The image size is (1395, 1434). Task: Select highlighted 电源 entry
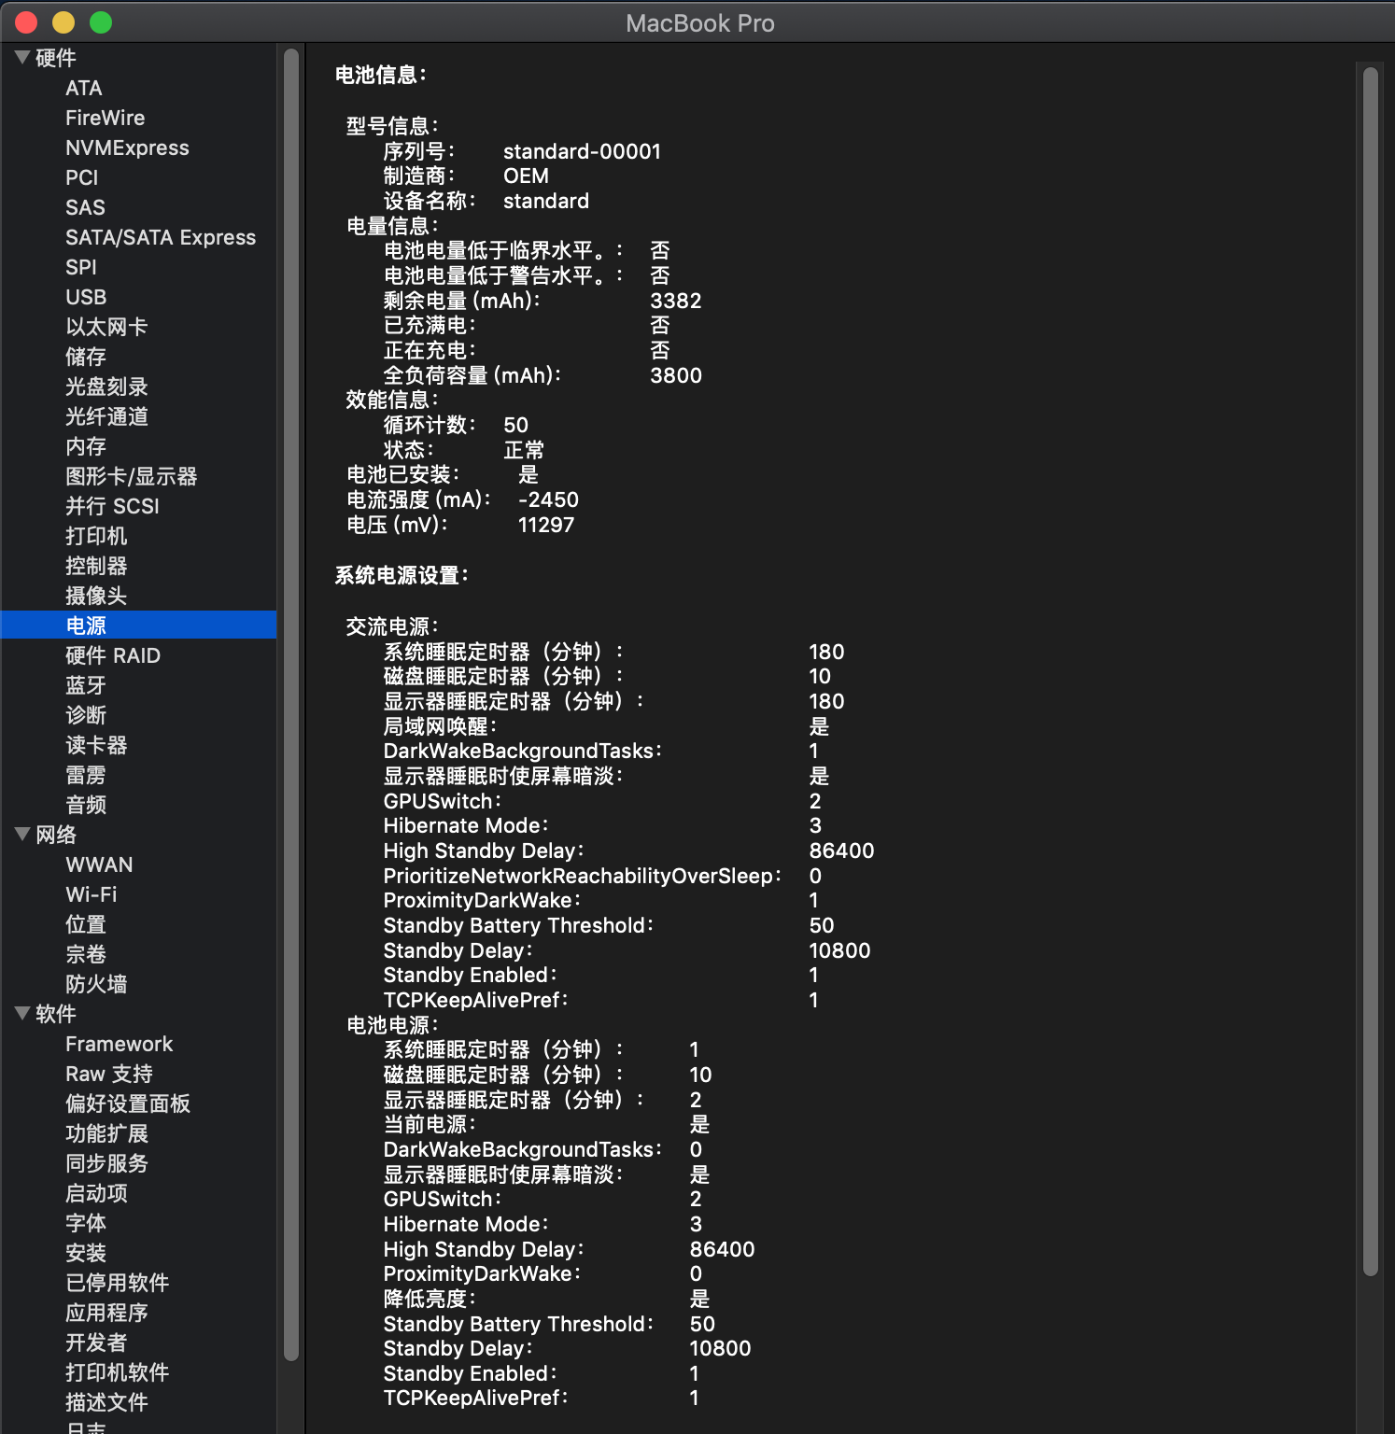point(138,625)
